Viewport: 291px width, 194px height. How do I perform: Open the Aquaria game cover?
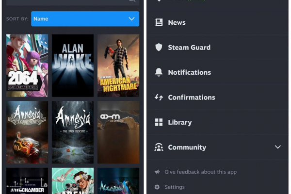118,181
